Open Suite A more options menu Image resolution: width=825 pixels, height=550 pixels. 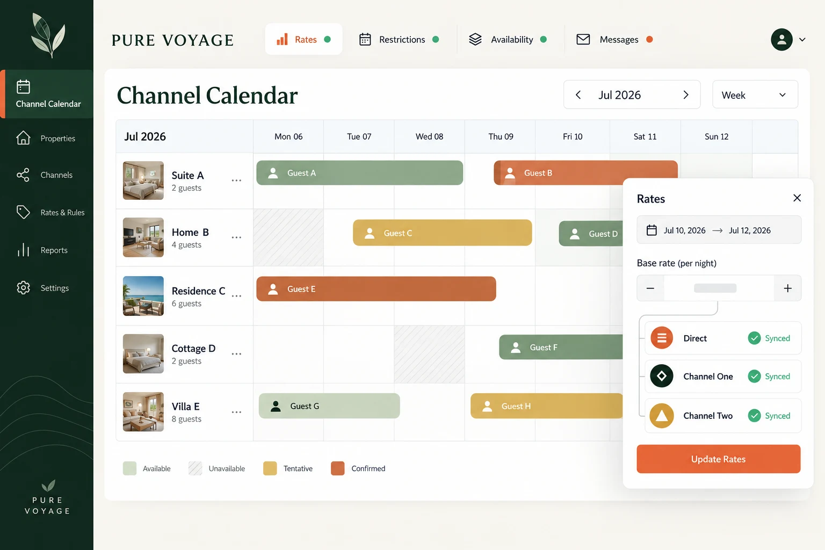point(236,180)
